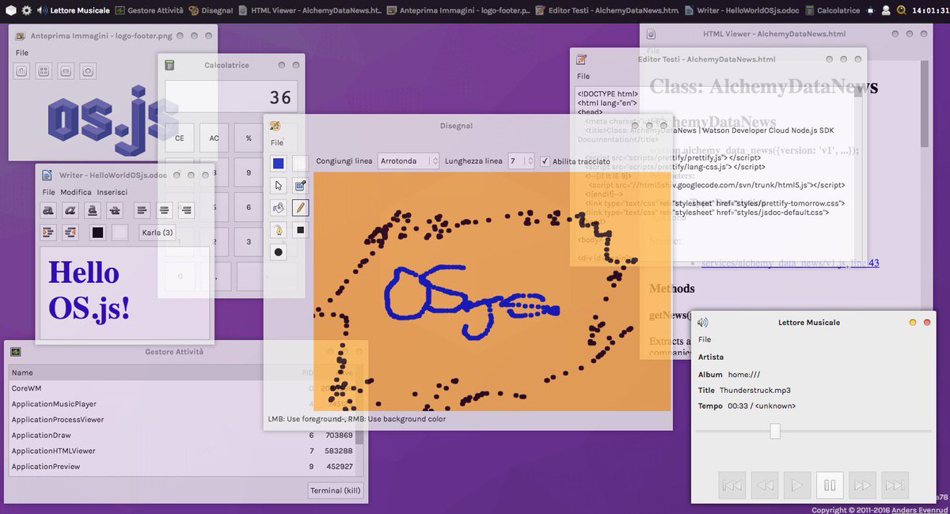Center align text in Writer
The width and height of the screenshot is (950, 514).
(164, 210)
